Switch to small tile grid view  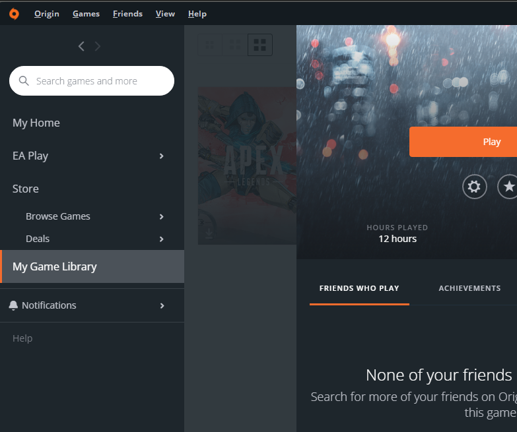pyautogui.click(x=210, y=45)
